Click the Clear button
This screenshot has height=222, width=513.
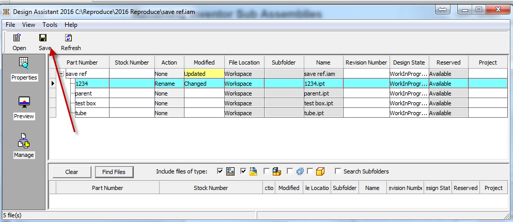point(72,172)
